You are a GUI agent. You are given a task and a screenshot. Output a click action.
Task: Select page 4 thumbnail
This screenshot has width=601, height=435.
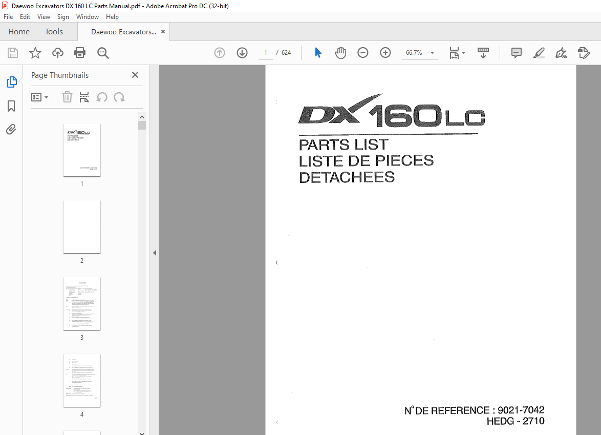81,380
